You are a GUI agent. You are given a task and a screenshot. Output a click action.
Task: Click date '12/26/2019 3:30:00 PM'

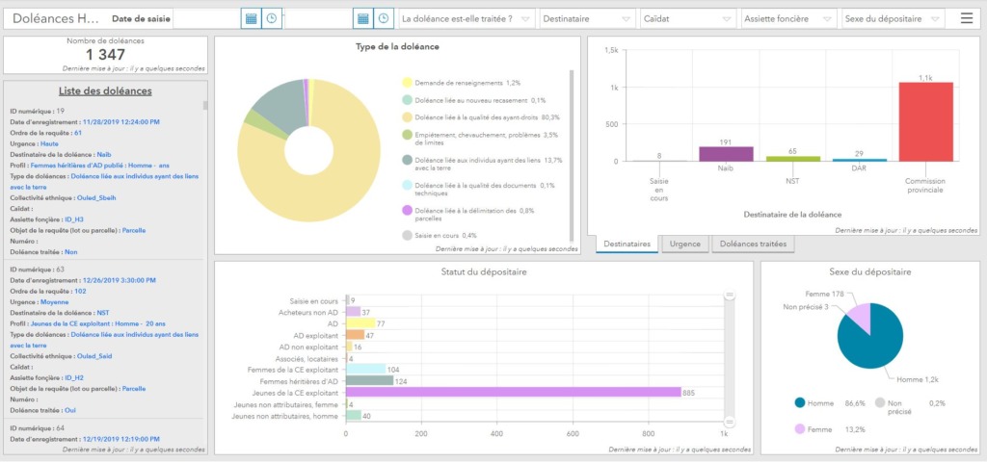pyautogui.click(x=119, y=280)
